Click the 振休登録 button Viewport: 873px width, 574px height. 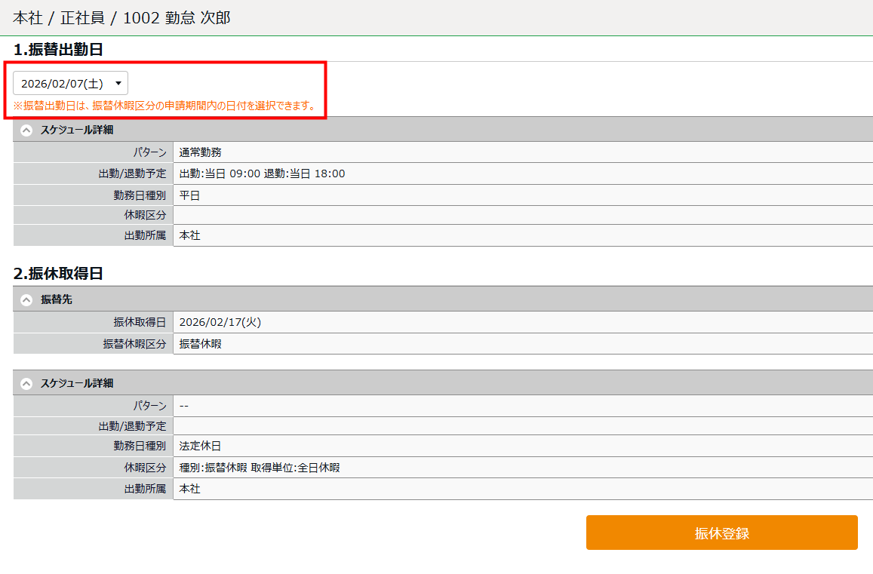(721, 533)
